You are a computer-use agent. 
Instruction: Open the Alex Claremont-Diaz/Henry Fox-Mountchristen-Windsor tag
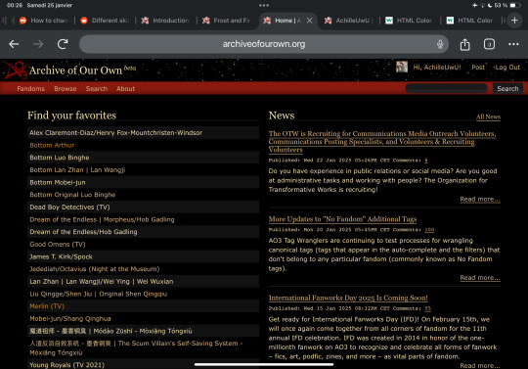115,133
